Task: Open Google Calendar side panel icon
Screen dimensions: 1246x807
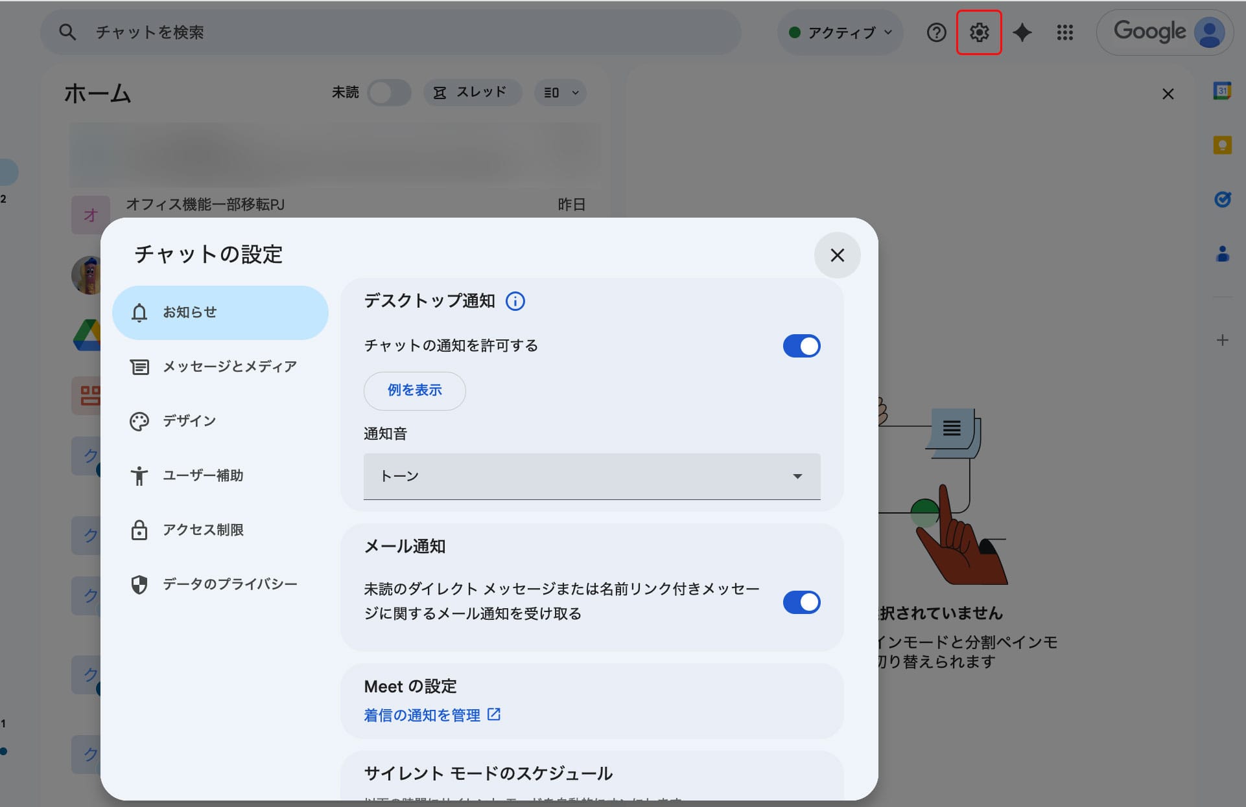Action: [1222, 91]
